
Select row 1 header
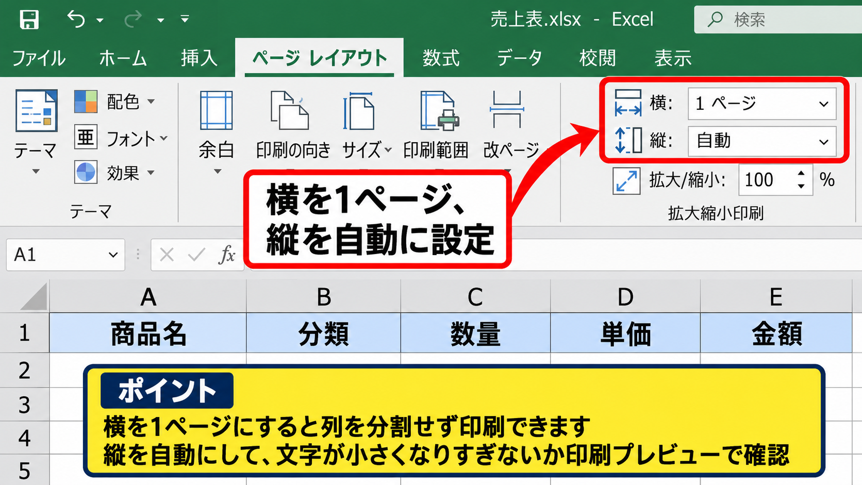point(24,333)
